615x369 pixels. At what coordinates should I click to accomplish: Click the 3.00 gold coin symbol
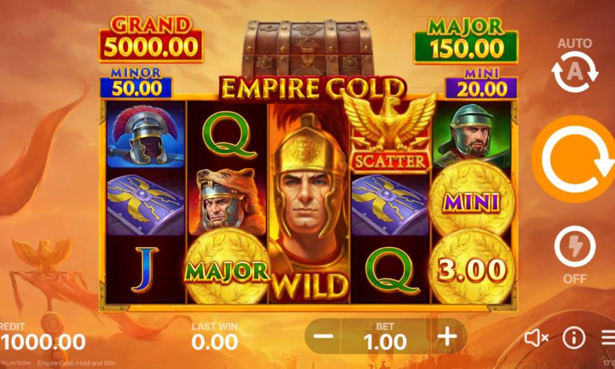click(471, 268)
